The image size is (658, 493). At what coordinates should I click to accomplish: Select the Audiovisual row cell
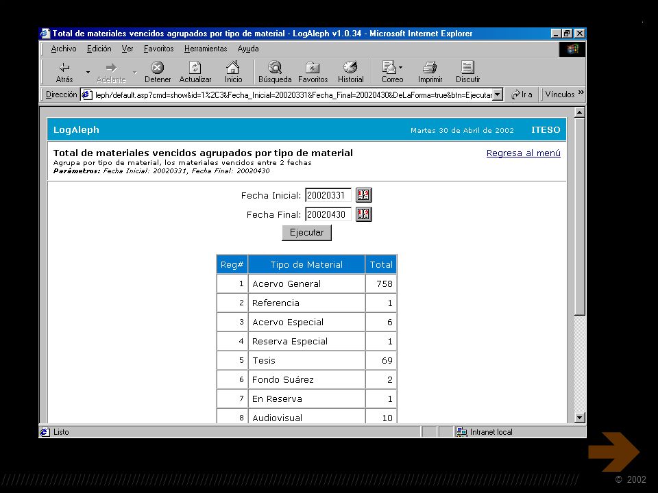(306, 416)
